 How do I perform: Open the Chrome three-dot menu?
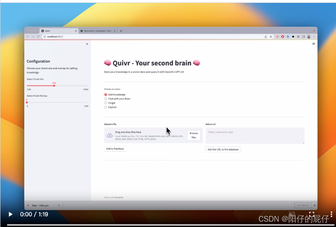[314, 37]
